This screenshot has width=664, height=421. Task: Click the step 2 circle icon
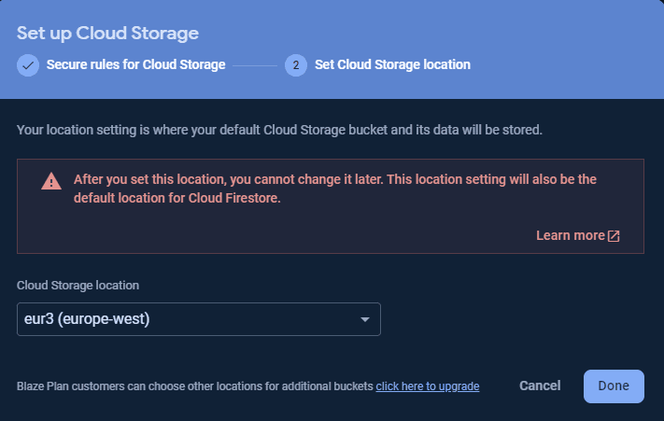coord(296,65)
